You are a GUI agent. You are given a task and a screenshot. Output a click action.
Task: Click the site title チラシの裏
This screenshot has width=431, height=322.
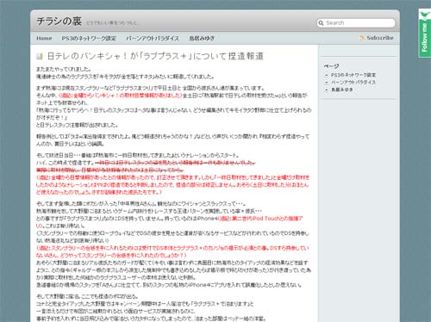tap(59, 22)
